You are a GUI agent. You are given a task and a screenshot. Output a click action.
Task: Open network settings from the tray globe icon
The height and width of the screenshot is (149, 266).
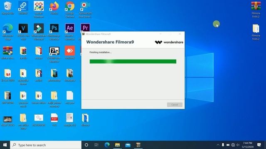[x=233, y=145]
